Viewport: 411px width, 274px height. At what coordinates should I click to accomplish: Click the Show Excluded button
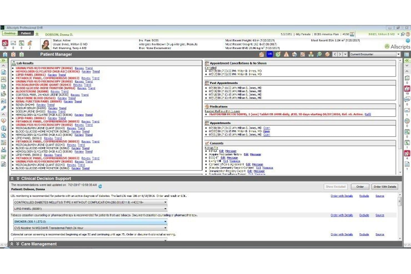pyautogui.click(x=335, y=187)
